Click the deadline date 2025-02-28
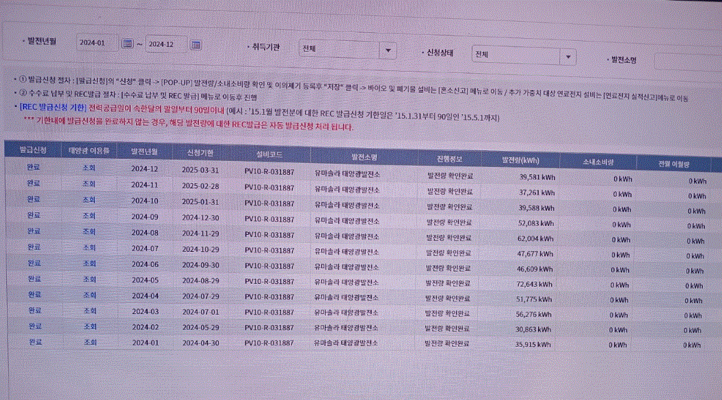The image size is (722, 400). point(200,186)
